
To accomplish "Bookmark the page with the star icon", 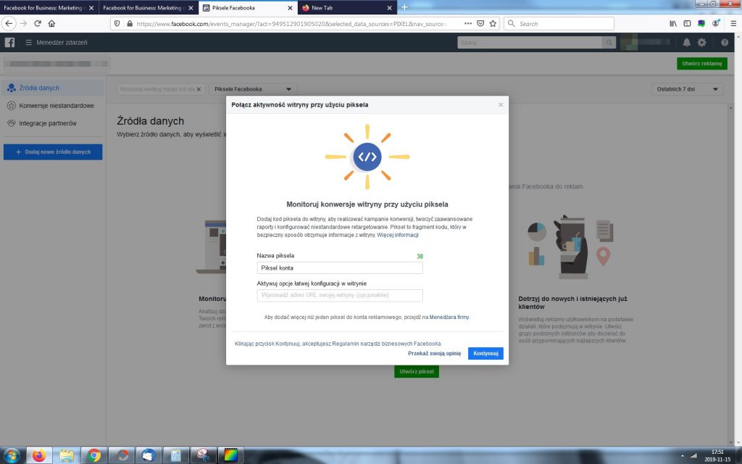I will [x=493, y=23].
